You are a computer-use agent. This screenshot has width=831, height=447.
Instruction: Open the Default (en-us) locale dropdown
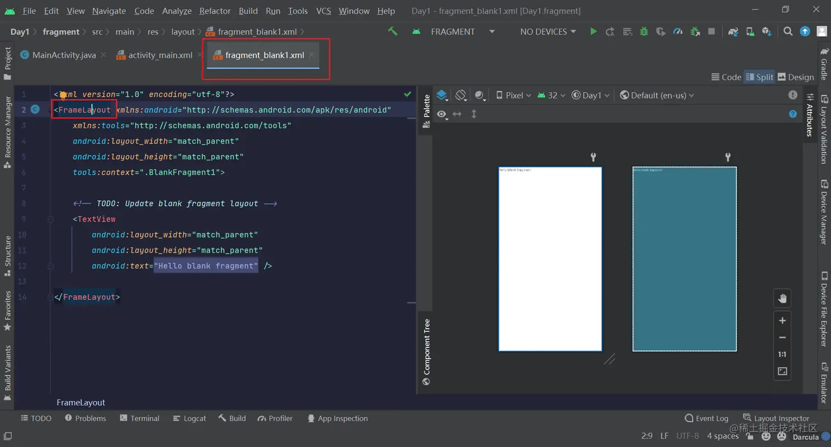point(657,95)
